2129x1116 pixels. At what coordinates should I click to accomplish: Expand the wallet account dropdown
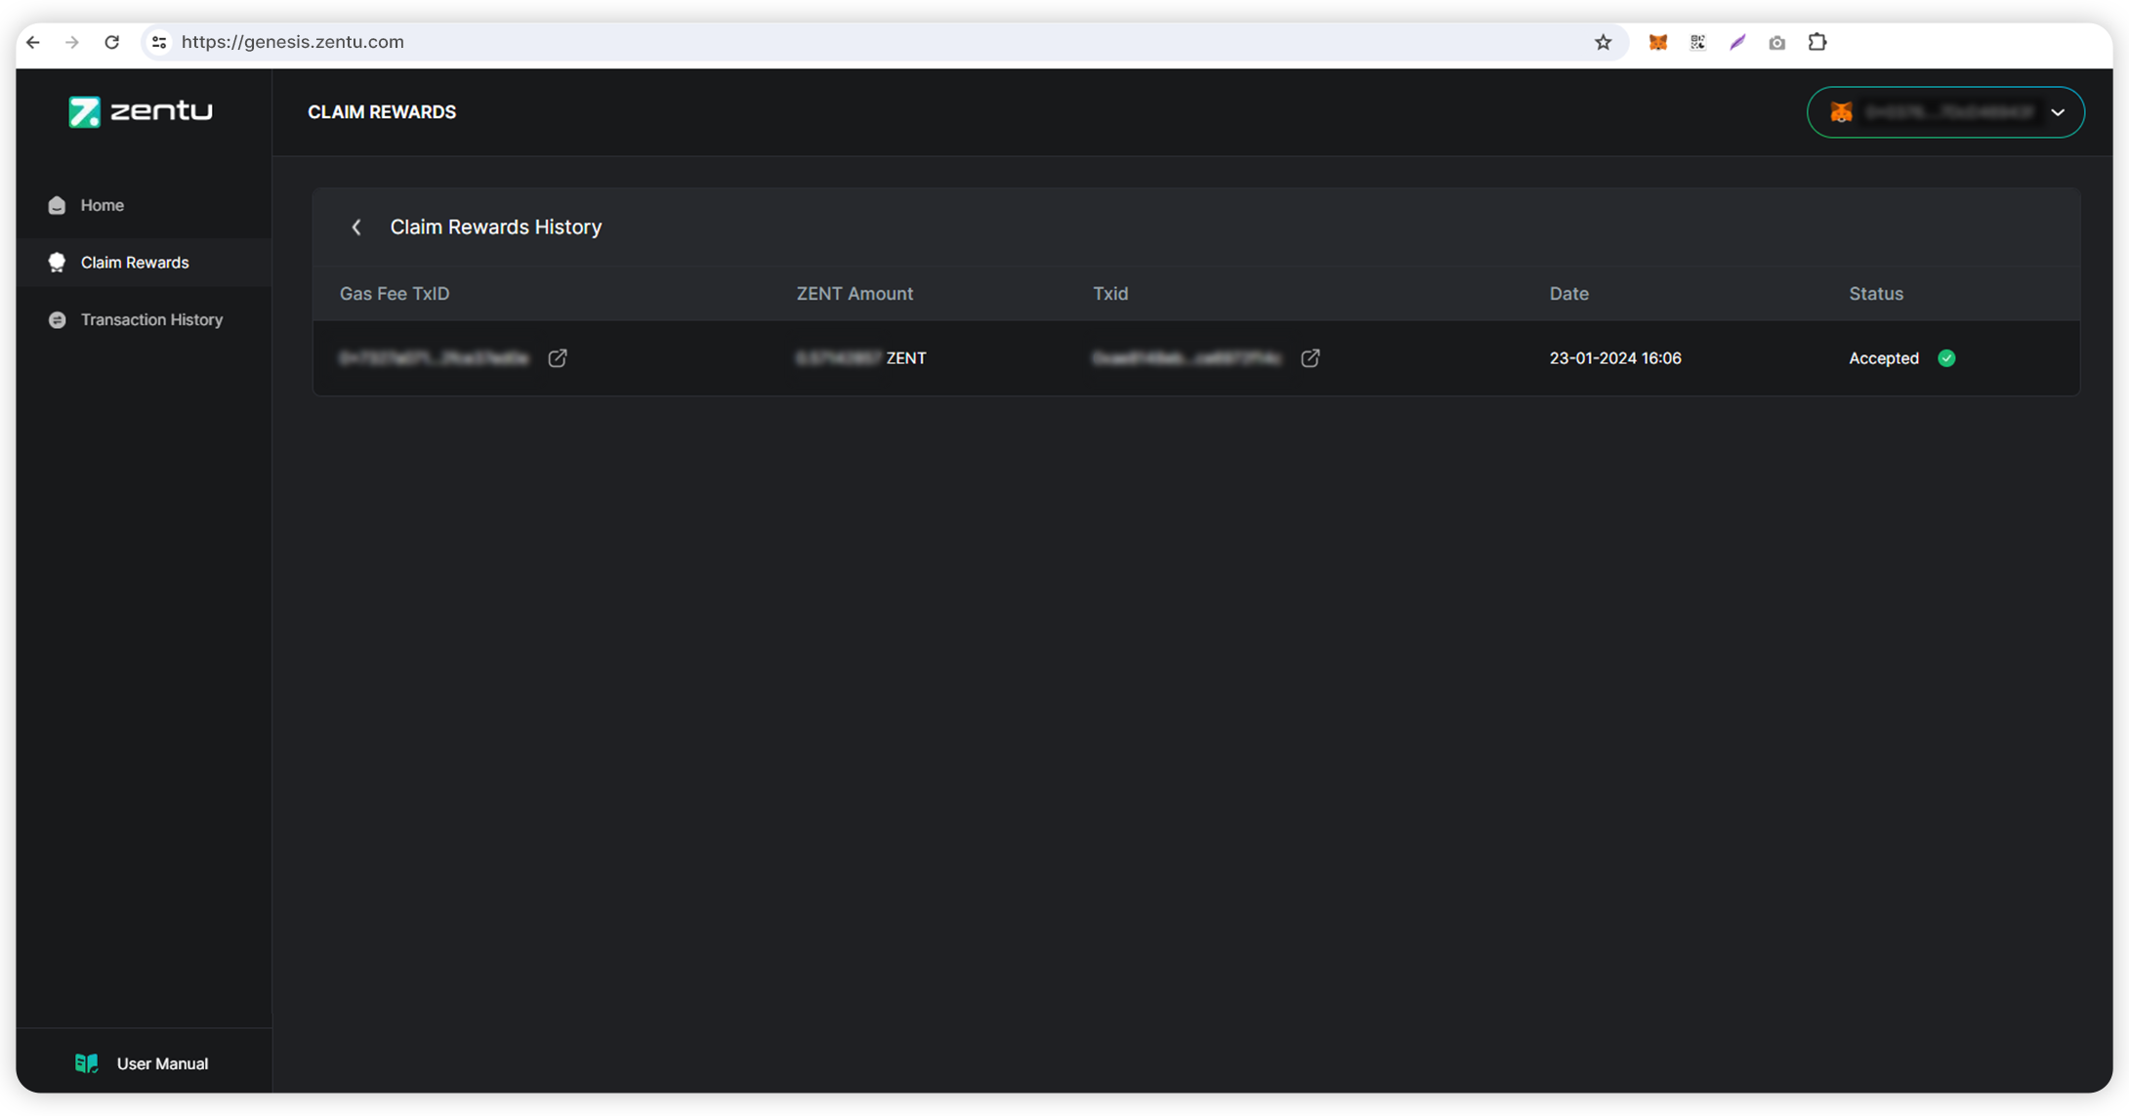coord(2058,112)
